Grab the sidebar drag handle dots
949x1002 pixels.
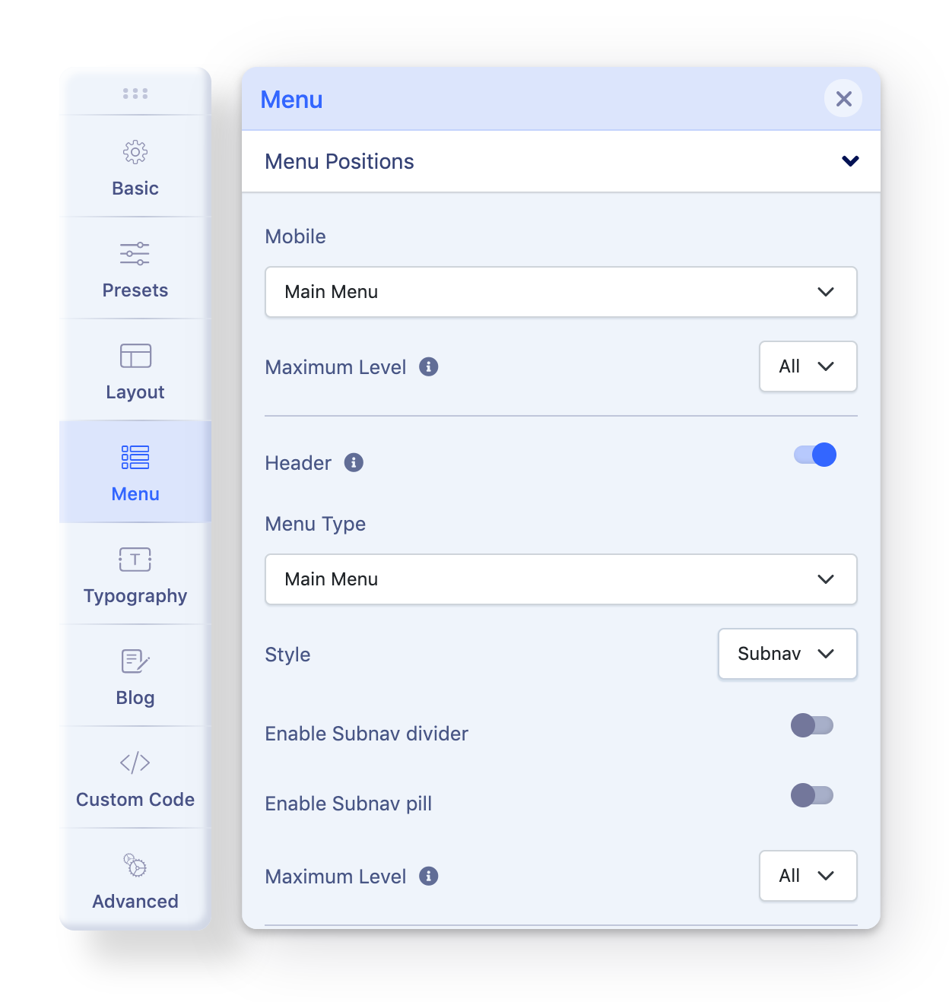[x=135, y=94]
